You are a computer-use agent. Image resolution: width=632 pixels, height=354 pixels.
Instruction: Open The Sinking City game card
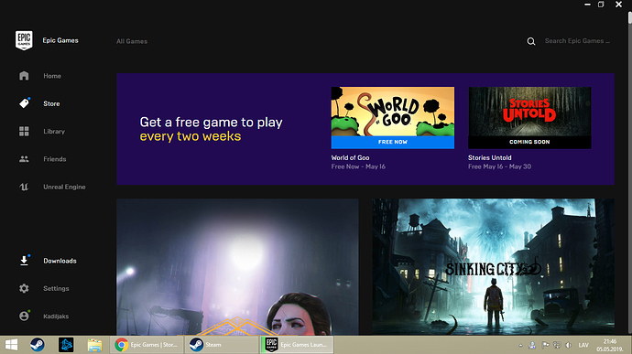pos(494,266)
